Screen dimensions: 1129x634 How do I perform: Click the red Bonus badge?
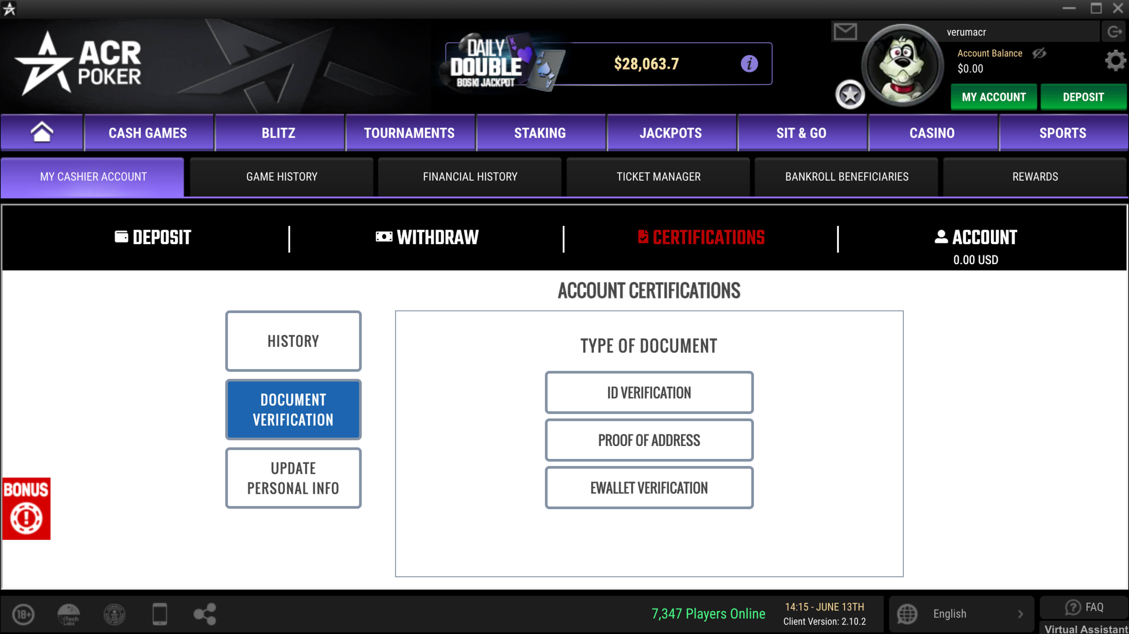[26, 509]
